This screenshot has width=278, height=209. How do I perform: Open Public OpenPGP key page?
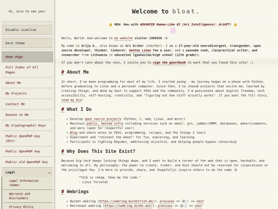point(27,151)
